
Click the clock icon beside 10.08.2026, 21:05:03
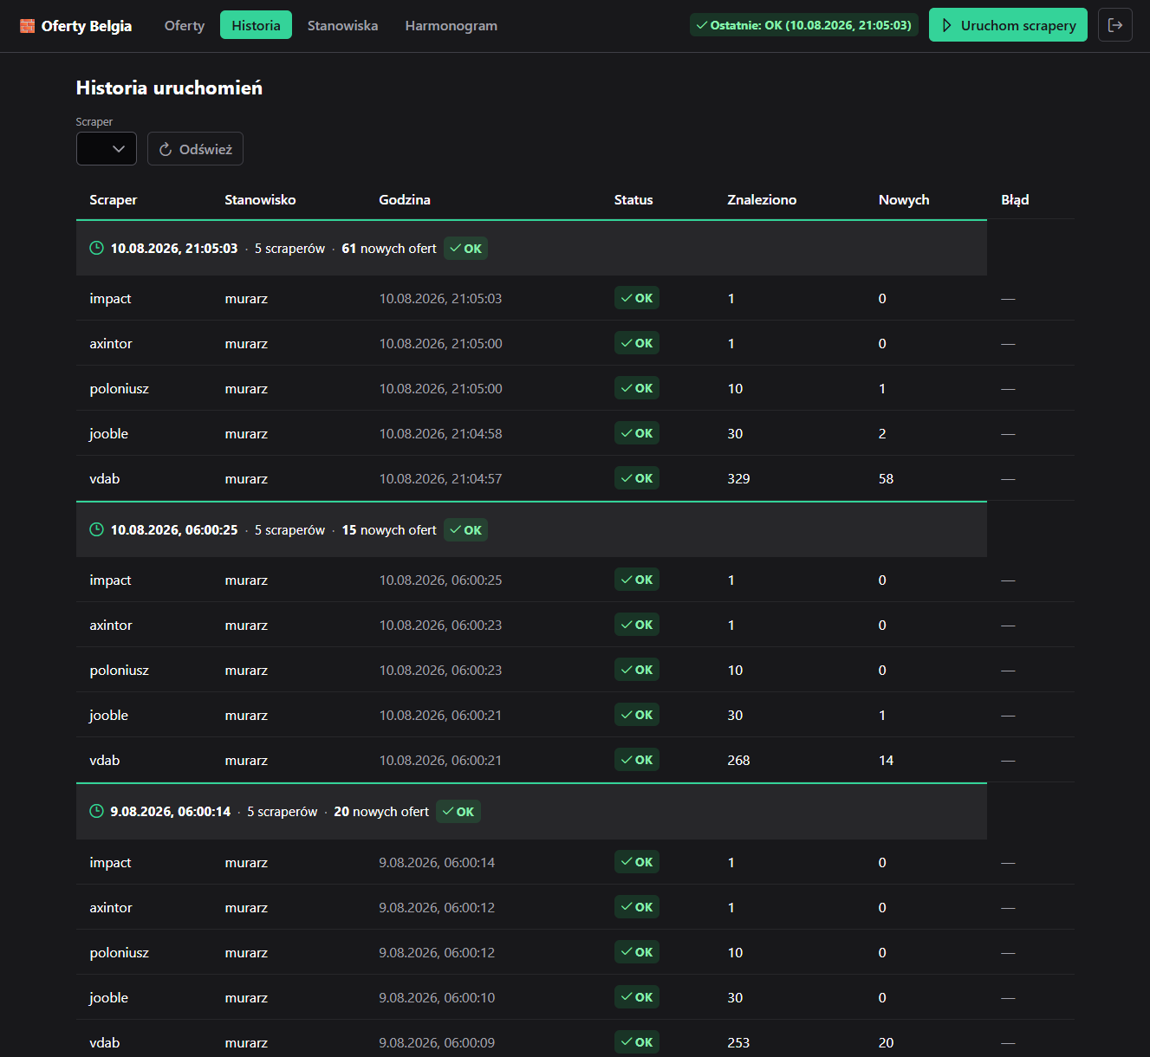coord(96,248)
